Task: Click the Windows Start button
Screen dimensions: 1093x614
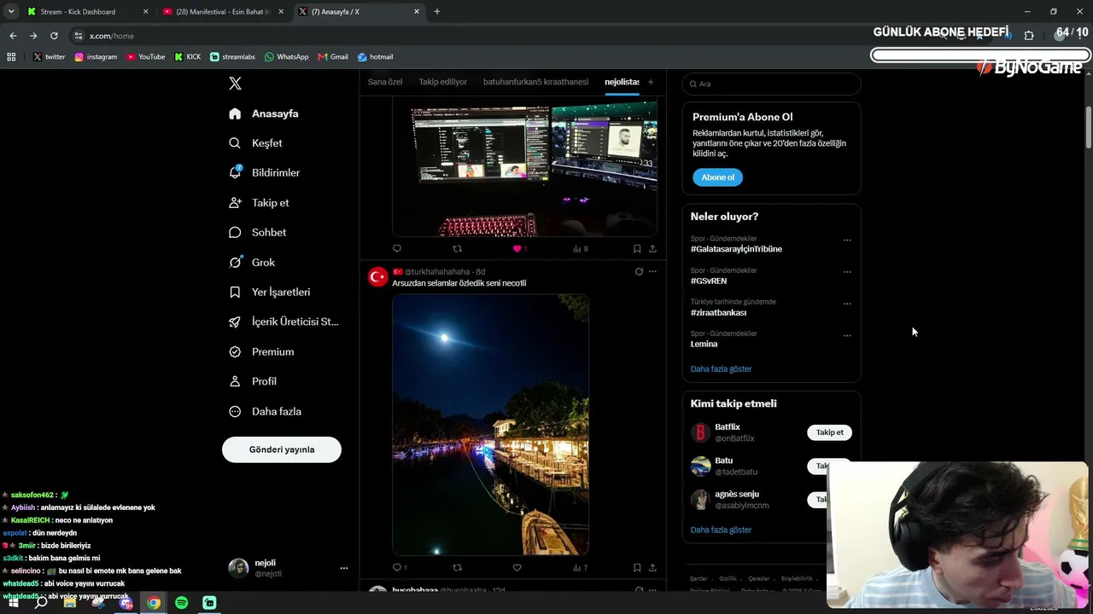Action: (14, 603)
